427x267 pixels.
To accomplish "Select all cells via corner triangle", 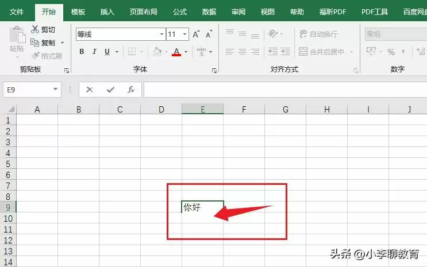I will click(10, 109).
